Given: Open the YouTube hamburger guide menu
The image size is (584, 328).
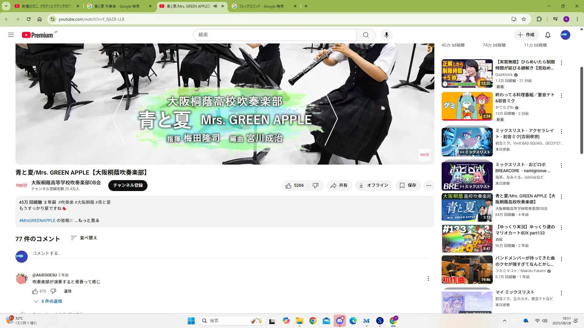Looking at the screenshot, I should (x=11, y=35).
